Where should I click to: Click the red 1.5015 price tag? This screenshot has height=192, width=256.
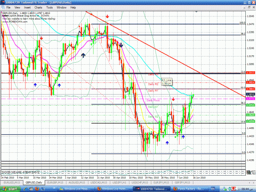(x=250, y=72)
